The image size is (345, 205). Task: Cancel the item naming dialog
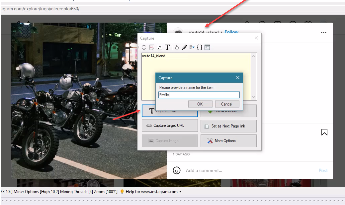pyautogui.click(x=227, y=104)
